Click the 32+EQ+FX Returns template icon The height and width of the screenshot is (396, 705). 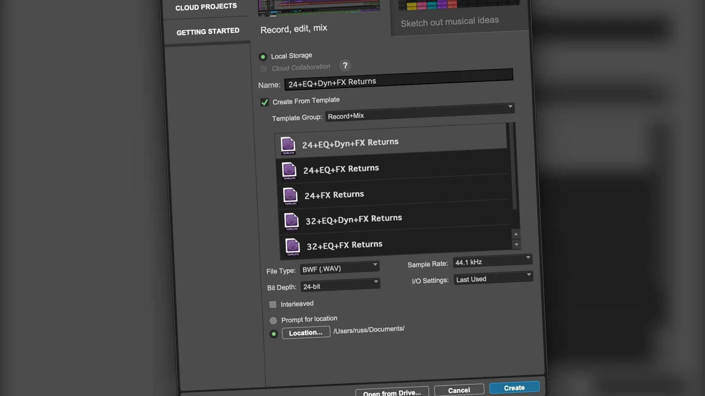[x=293, y=246]
